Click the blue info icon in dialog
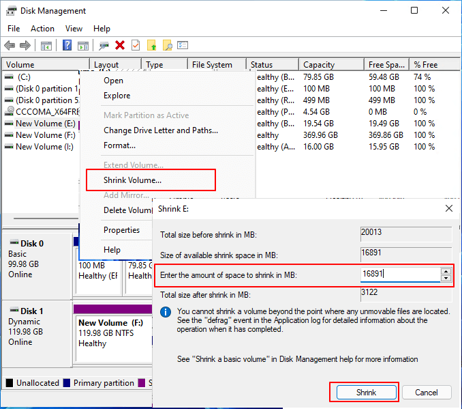Image resolution: width=462 pixels, height=409 pixels. point(165,312)
